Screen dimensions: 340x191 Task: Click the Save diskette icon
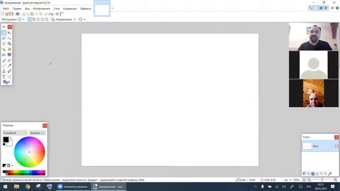(x=11, y=14)
